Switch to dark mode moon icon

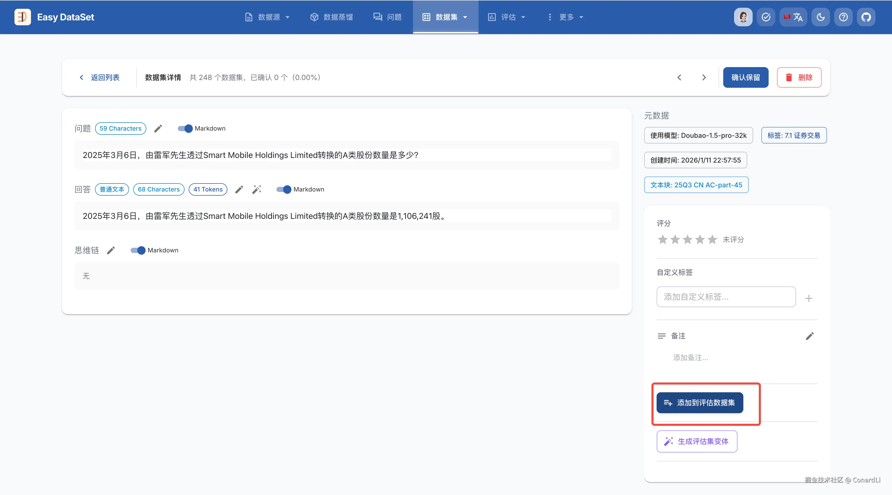(820, 17)
